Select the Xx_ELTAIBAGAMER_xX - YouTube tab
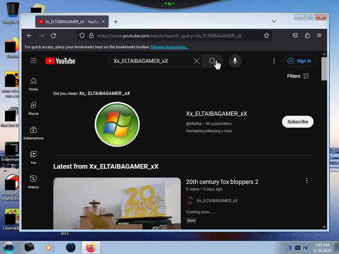Screen dimensions: 339x254 click(x=72, y=21)
